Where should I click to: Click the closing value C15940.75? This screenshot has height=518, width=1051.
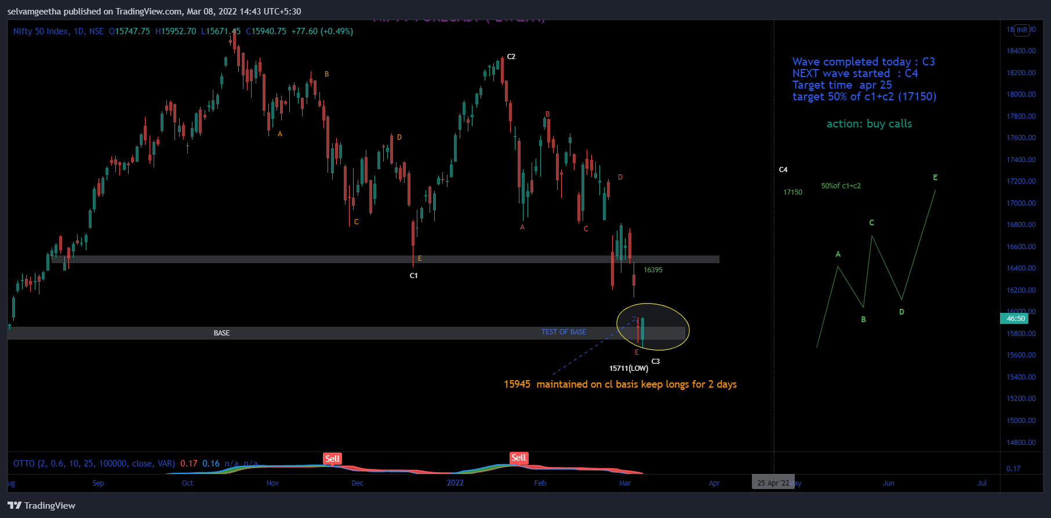click(x=266, y=31)
